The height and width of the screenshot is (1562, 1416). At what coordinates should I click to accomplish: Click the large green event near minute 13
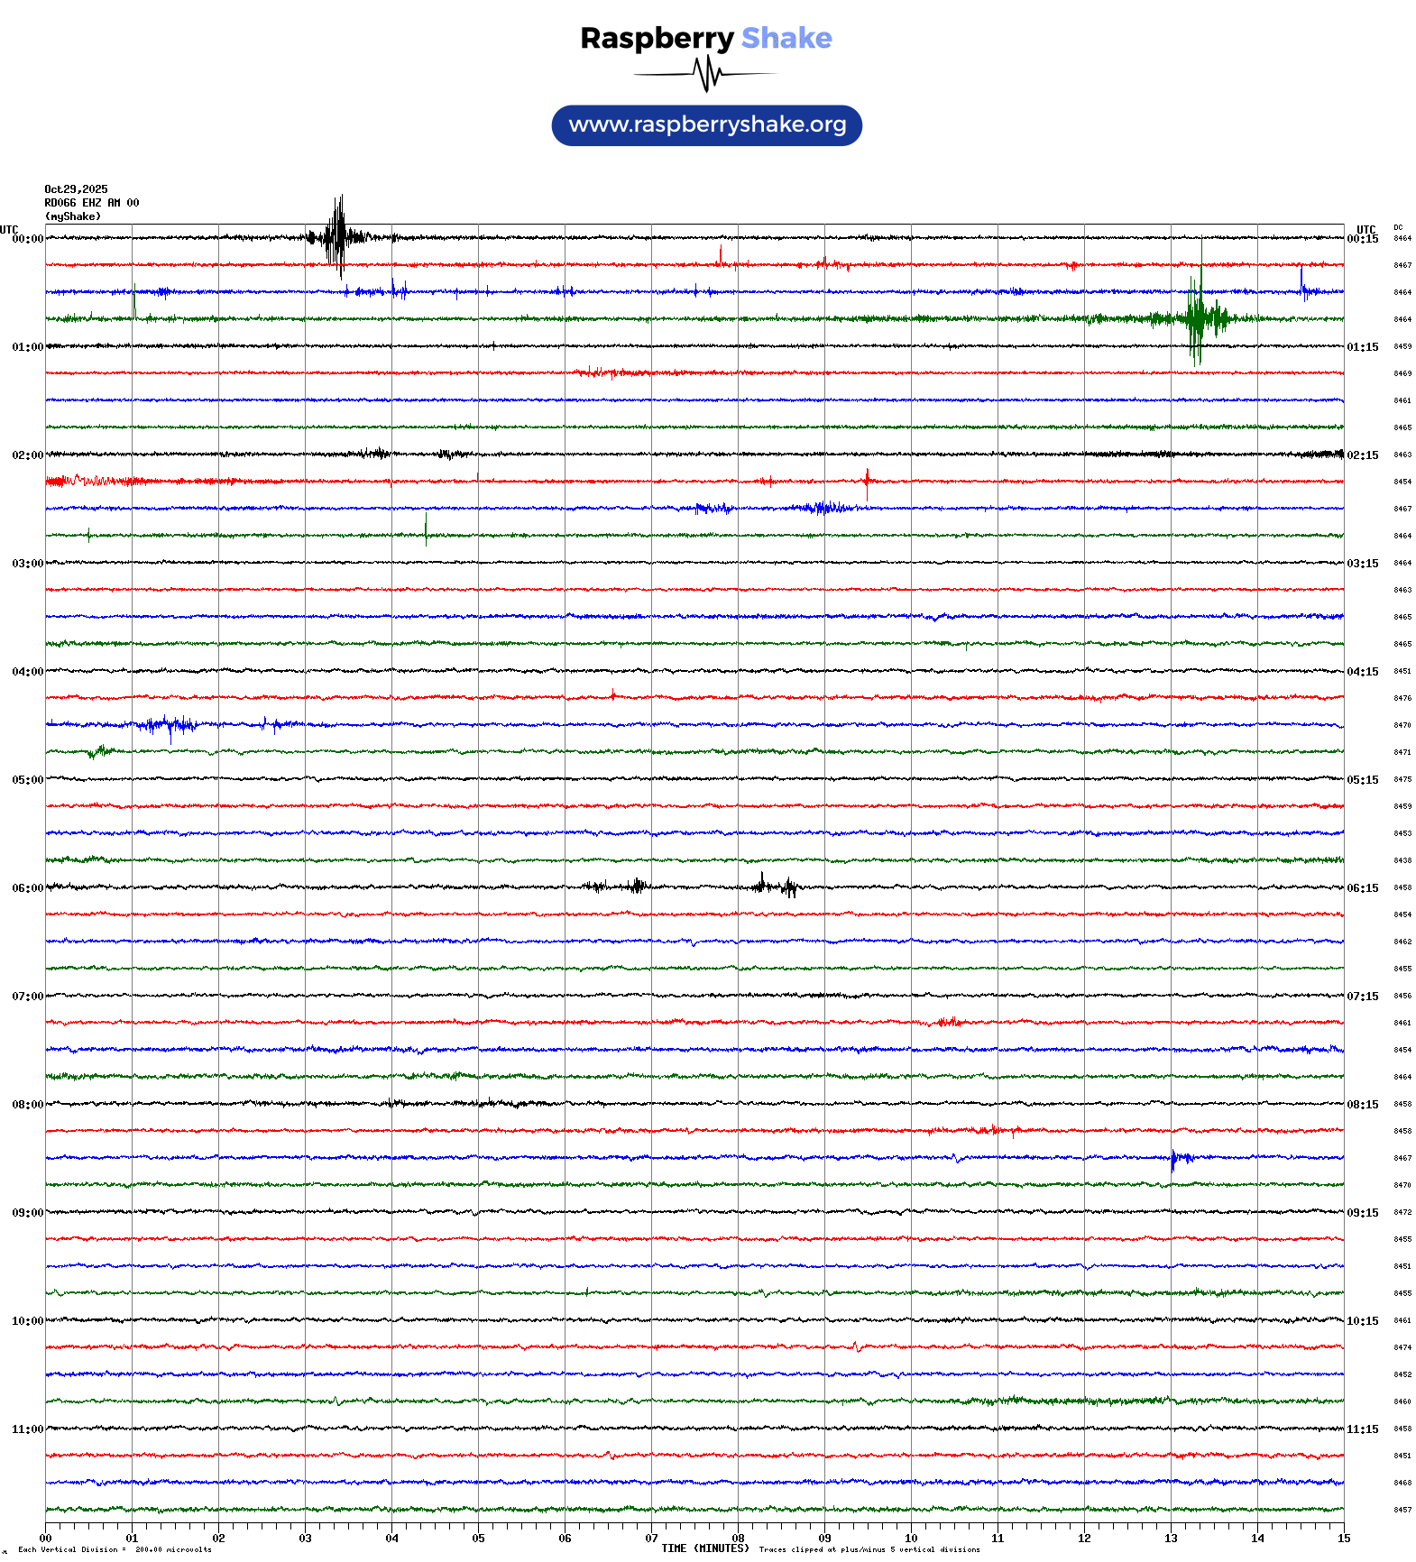[1197, 317]
